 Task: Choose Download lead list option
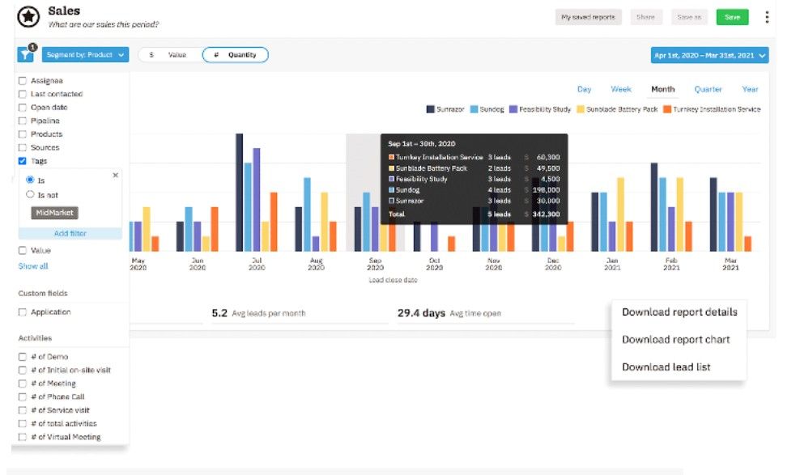click(x=666, y=367)
